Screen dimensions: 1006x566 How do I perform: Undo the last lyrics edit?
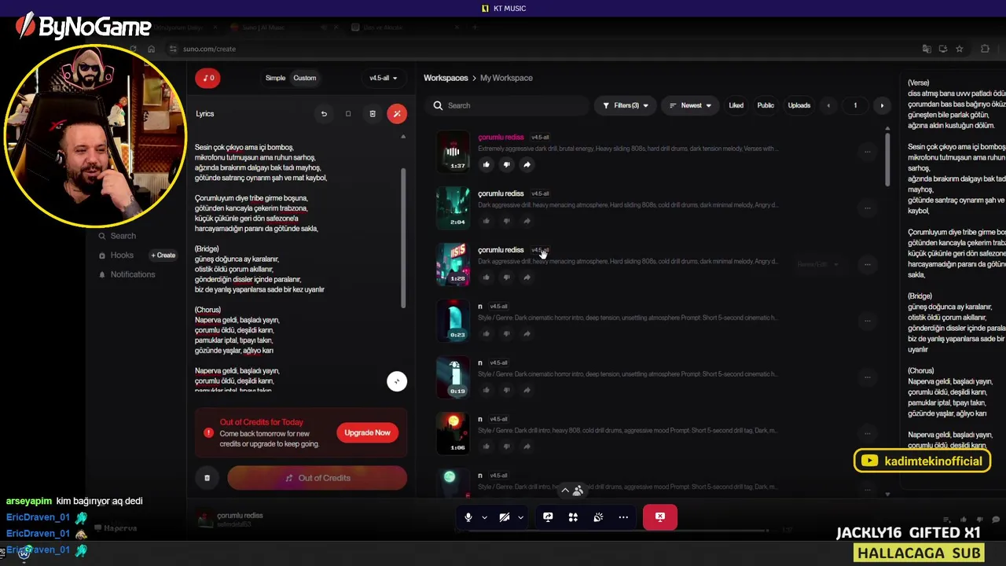click(324, 114)
